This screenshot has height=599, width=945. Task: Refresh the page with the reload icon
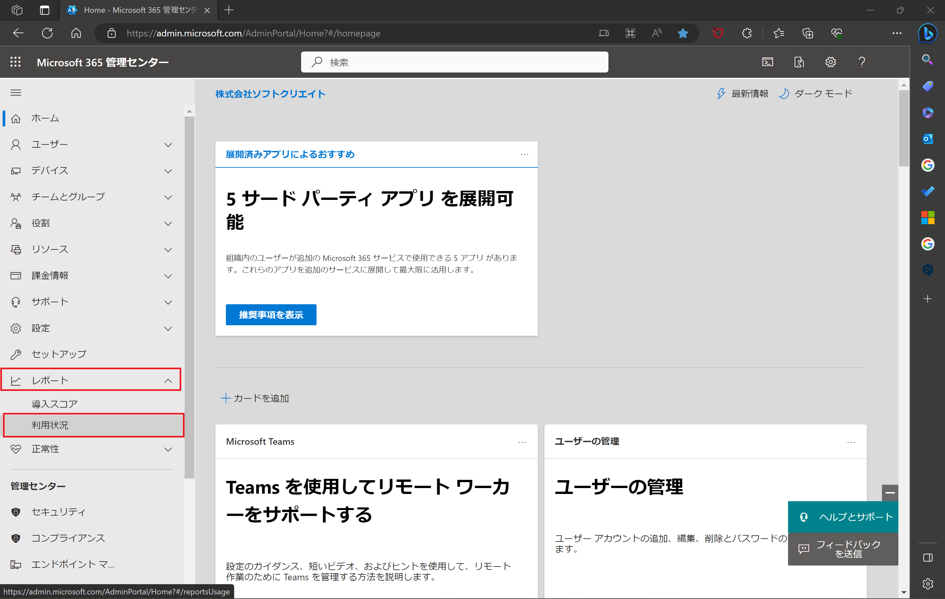[47, 33]
